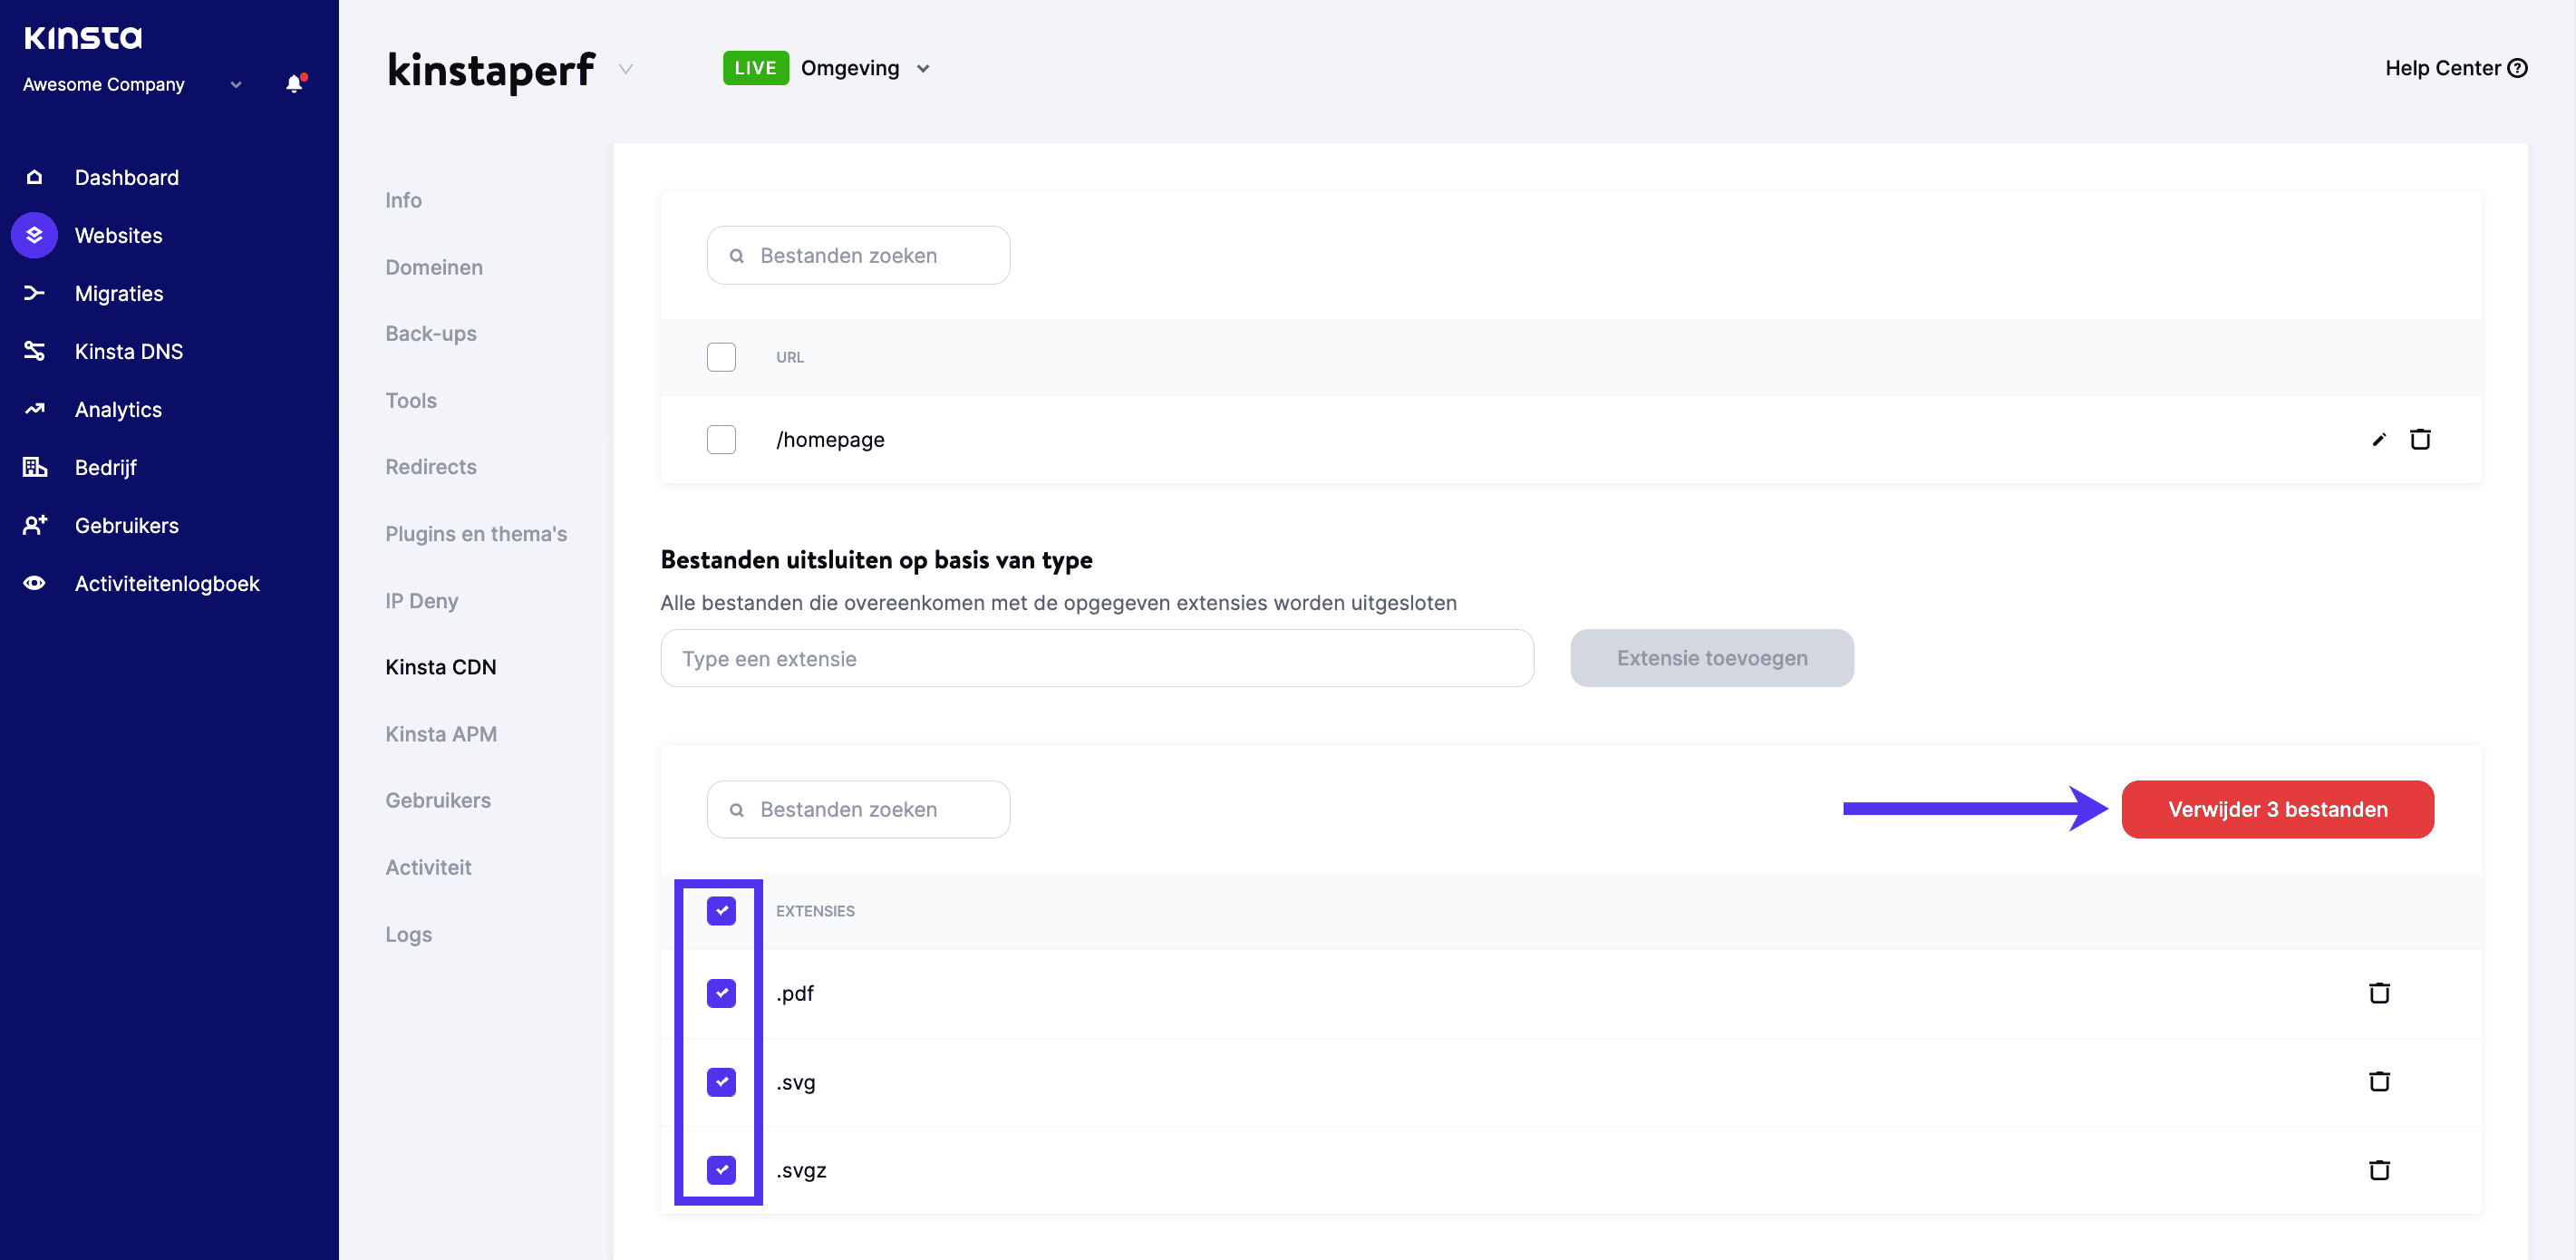Go to the IP Deny section

click(x=422, y=600)
